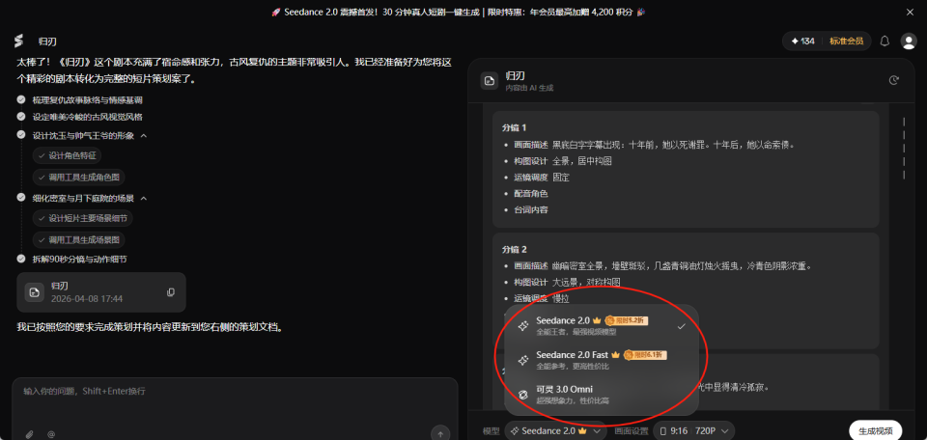The height and width of the screenshot is (440, 927).
Task: Collapse the 设计沈玉与帅气王爷的形象 step
Action: [143, 136]
